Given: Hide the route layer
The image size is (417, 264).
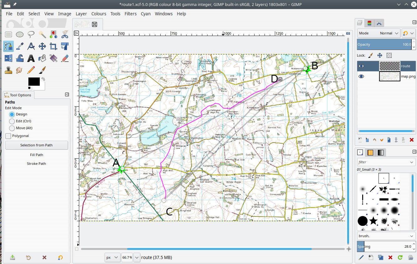Looking at the screenshot, I should (x=361, y=66).
